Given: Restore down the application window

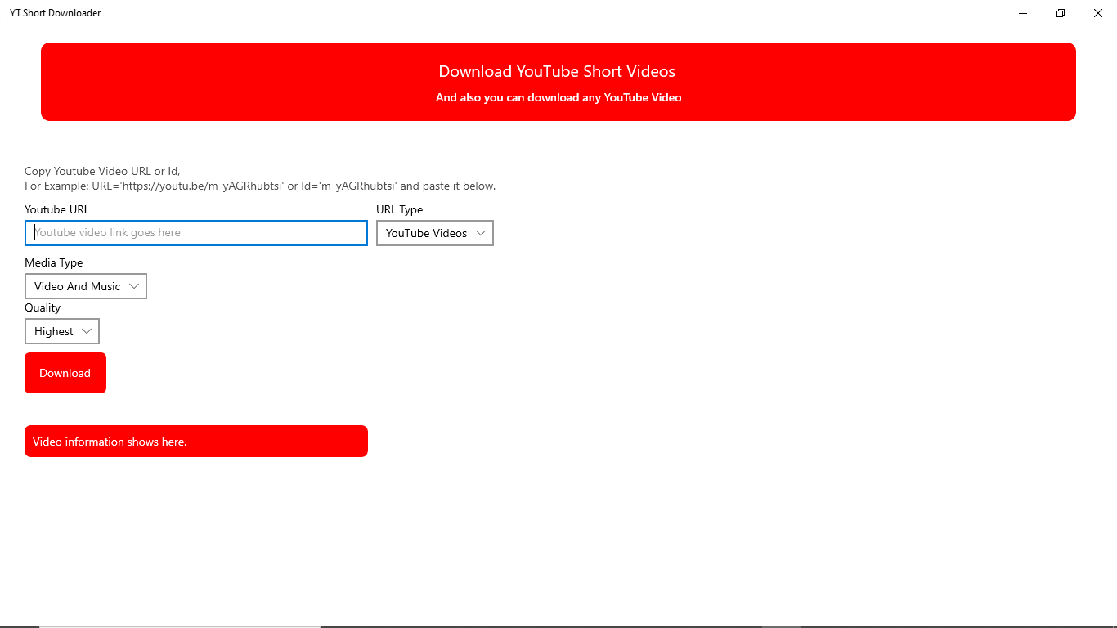Looking at the screenshot, I should point(1061,13).
